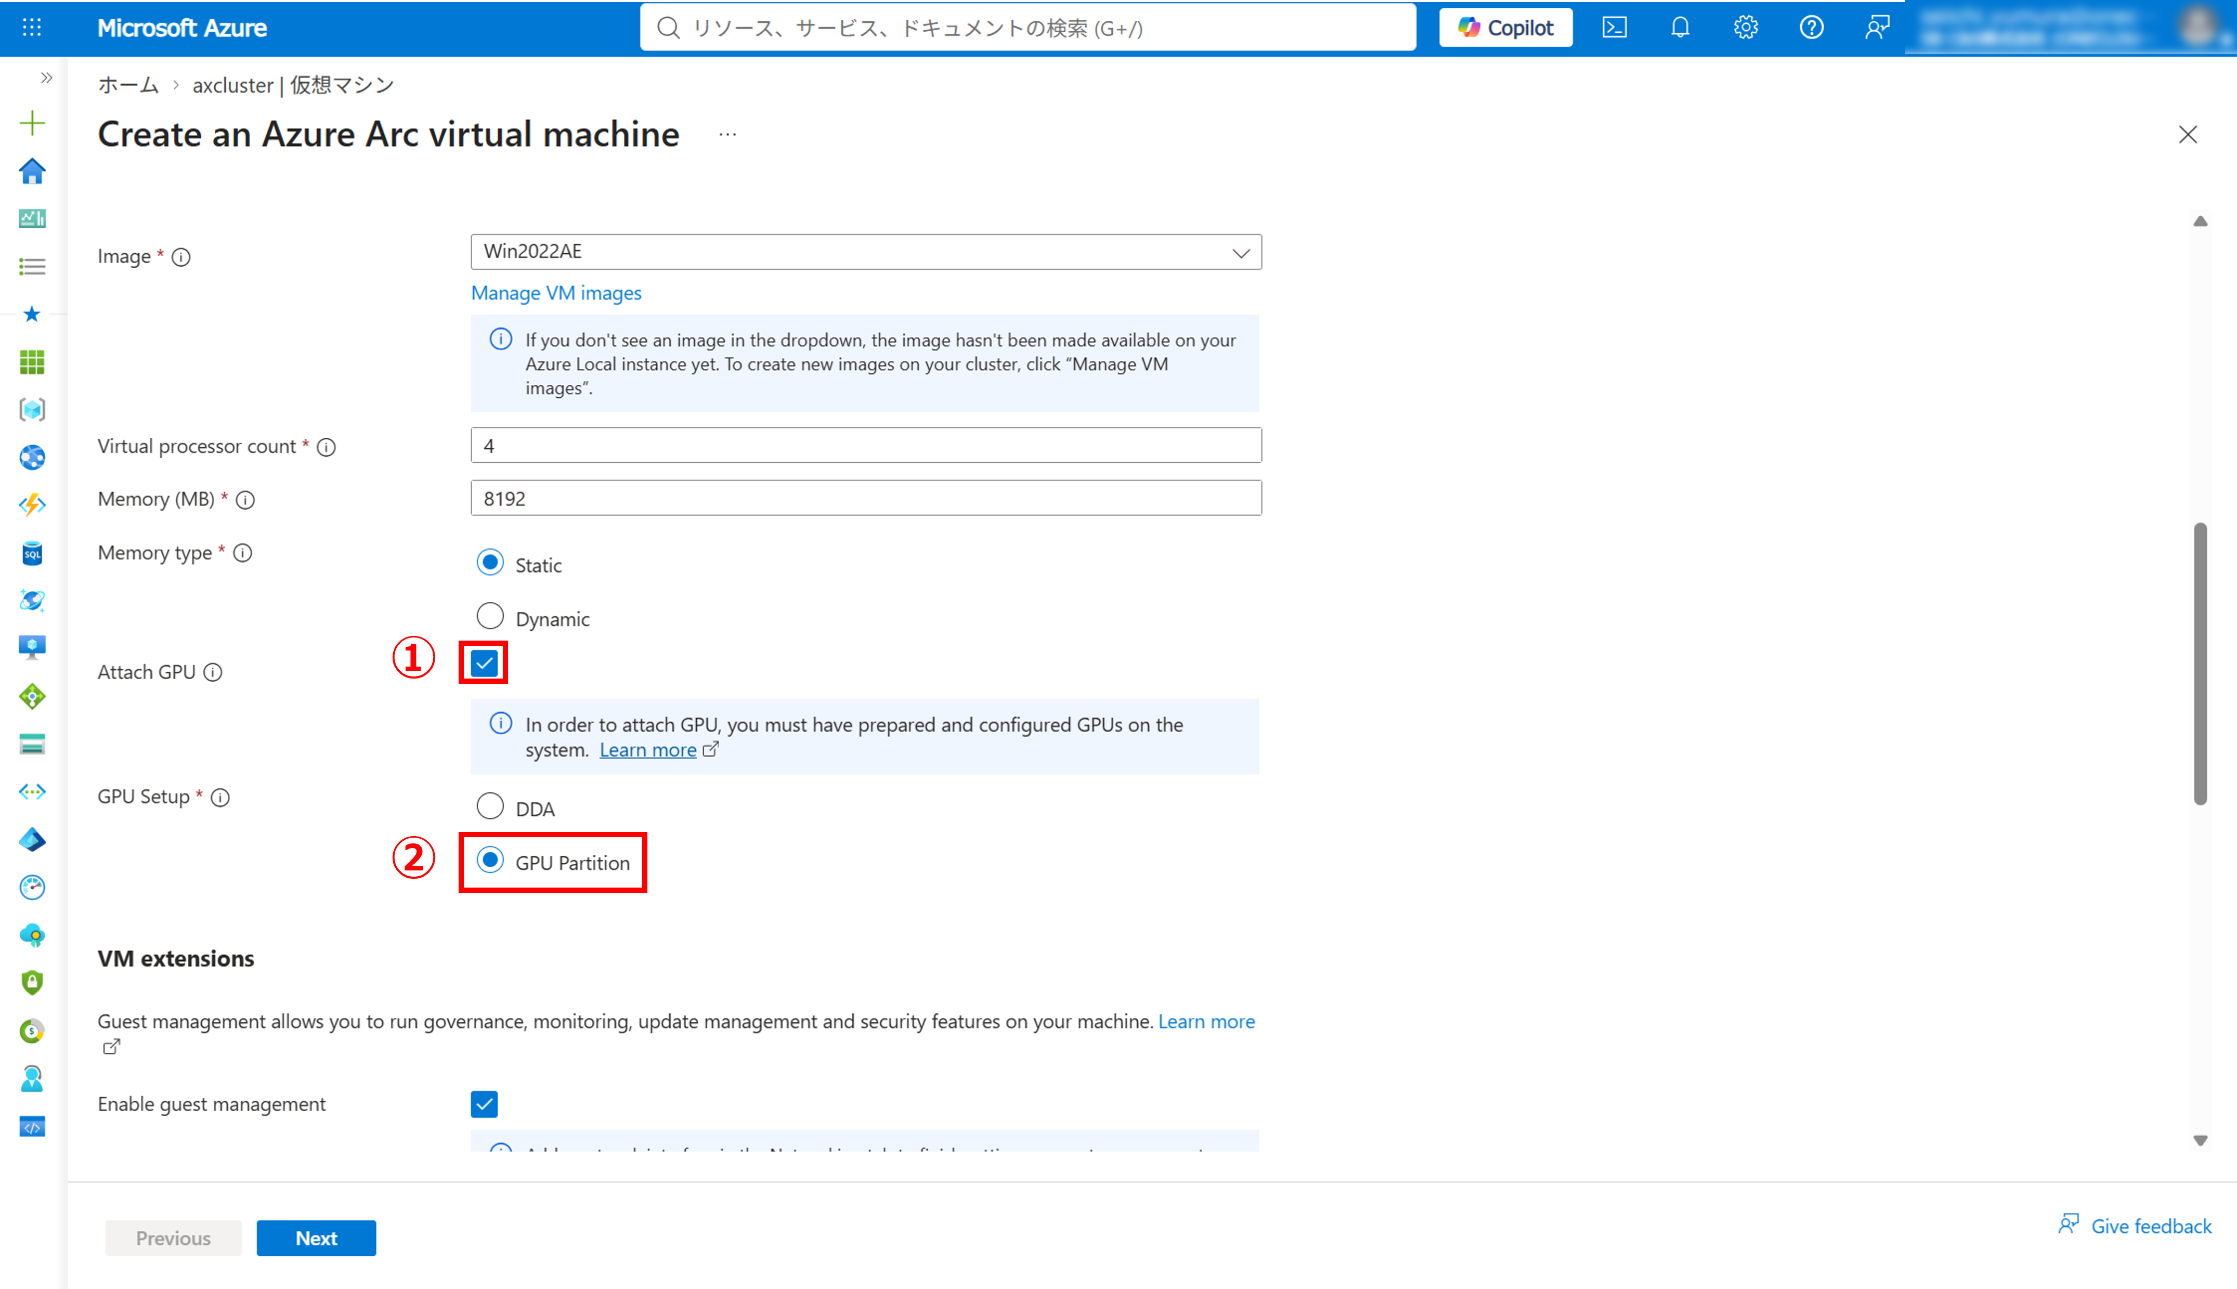Show info tooltip for Memory type
The image size is (2237, 1289).
coord(242,553)
